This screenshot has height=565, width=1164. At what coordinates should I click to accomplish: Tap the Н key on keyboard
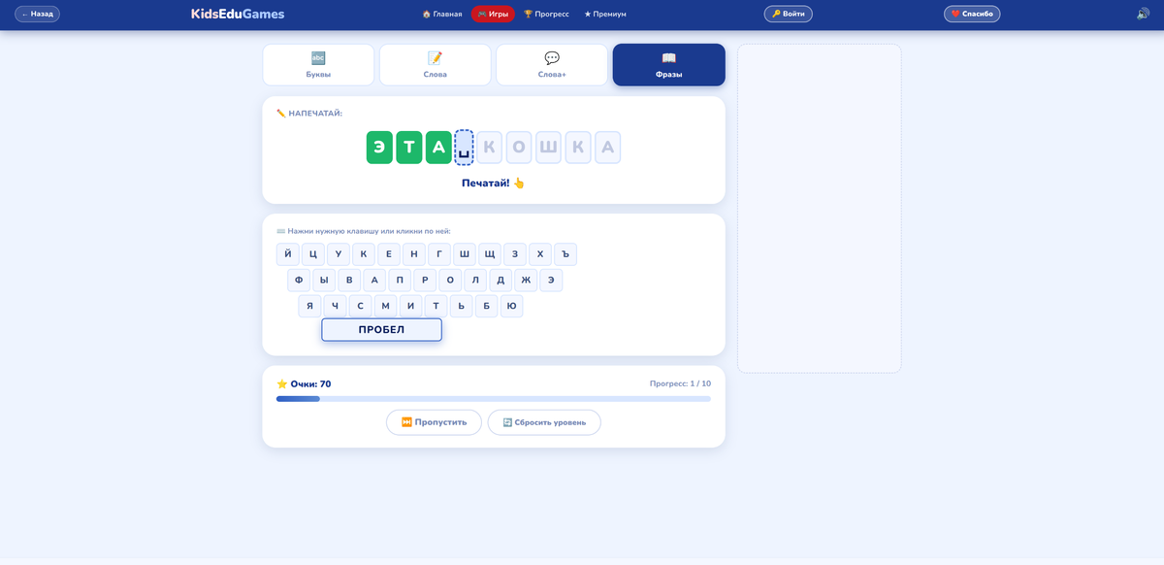coord(414,254)
